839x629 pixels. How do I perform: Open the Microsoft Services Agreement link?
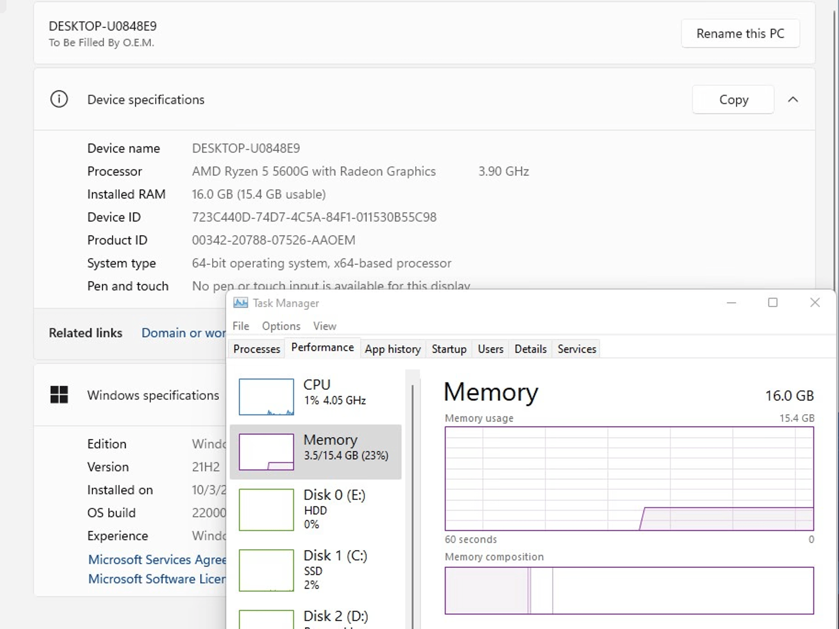(x=157, y=559)
